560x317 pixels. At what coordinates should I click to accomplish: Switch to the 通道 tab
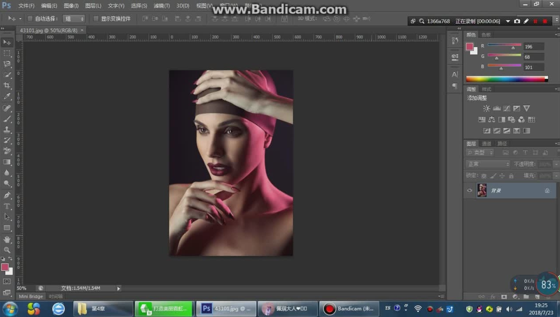tap(486, 144)
